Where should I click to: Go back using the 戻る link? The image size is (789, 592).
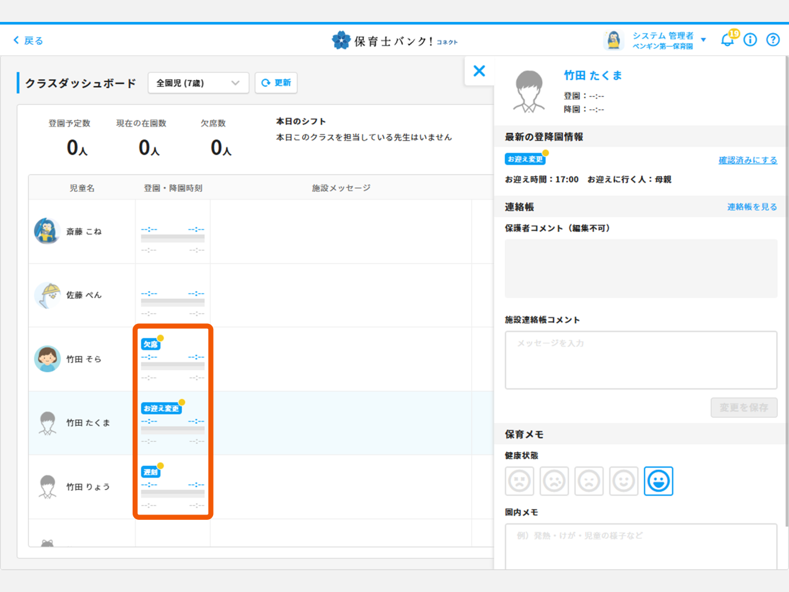coord(28,40)
